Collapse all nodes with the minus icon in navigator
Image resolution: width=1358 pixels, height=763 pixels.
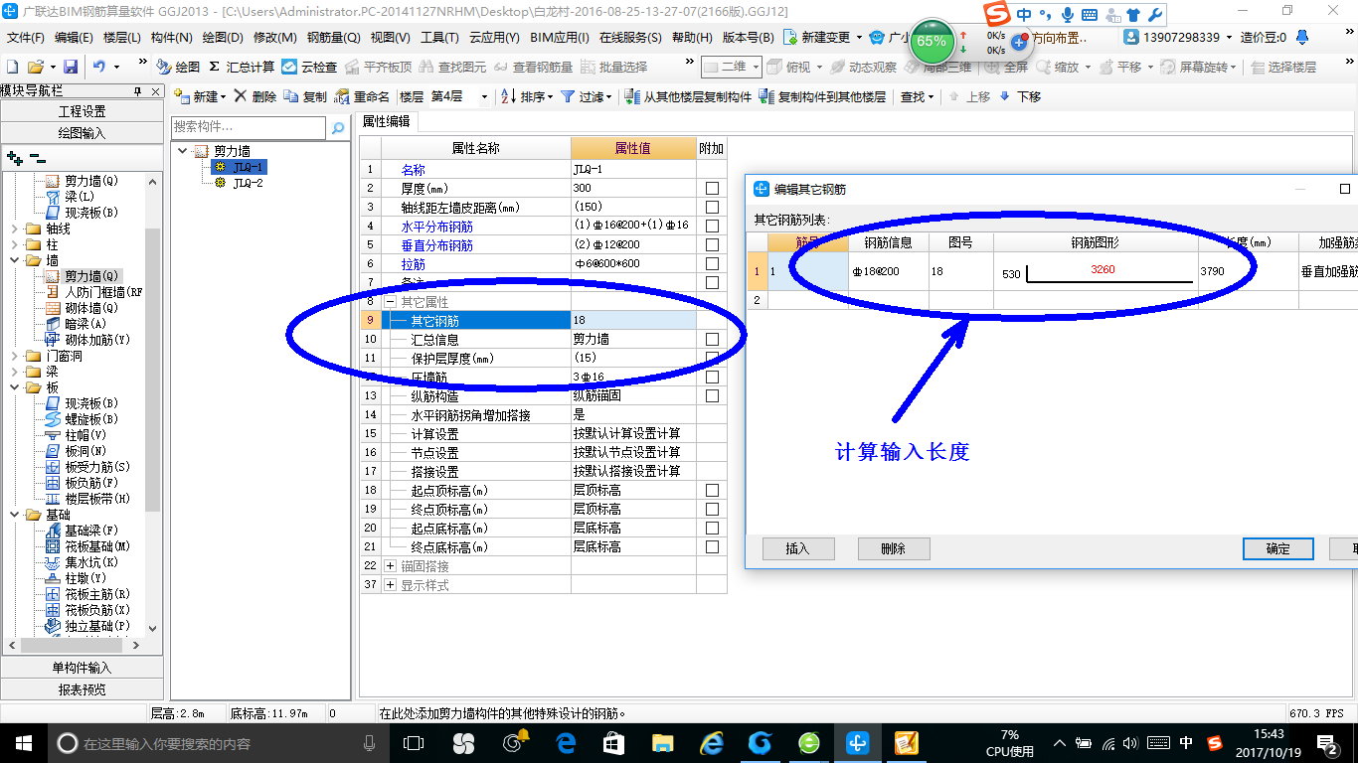[37, 157]
